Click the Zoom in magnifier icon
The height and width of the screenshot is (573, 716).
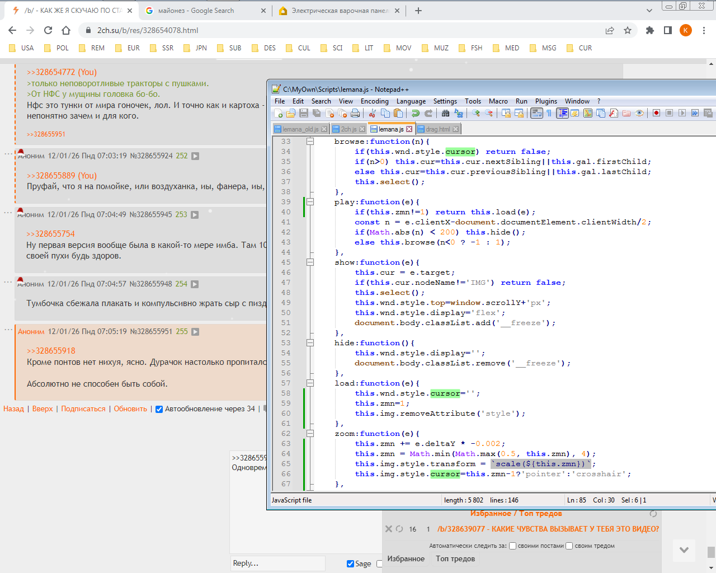coord(476,113)
